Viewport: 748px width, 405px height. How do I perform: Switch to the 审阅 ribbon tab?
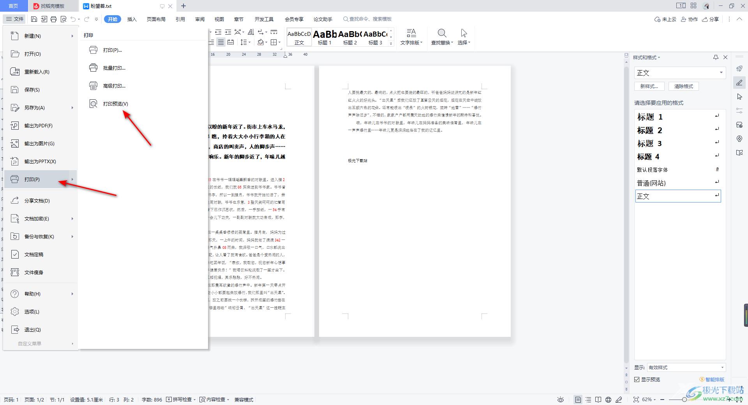point(200,19)
